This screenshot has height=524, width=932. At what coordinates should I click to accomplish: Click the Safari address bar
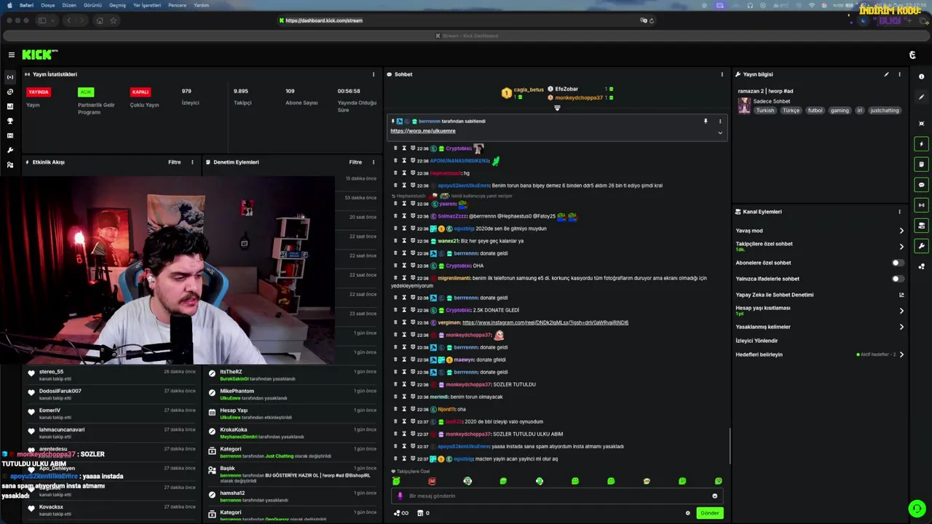[466, 20]
